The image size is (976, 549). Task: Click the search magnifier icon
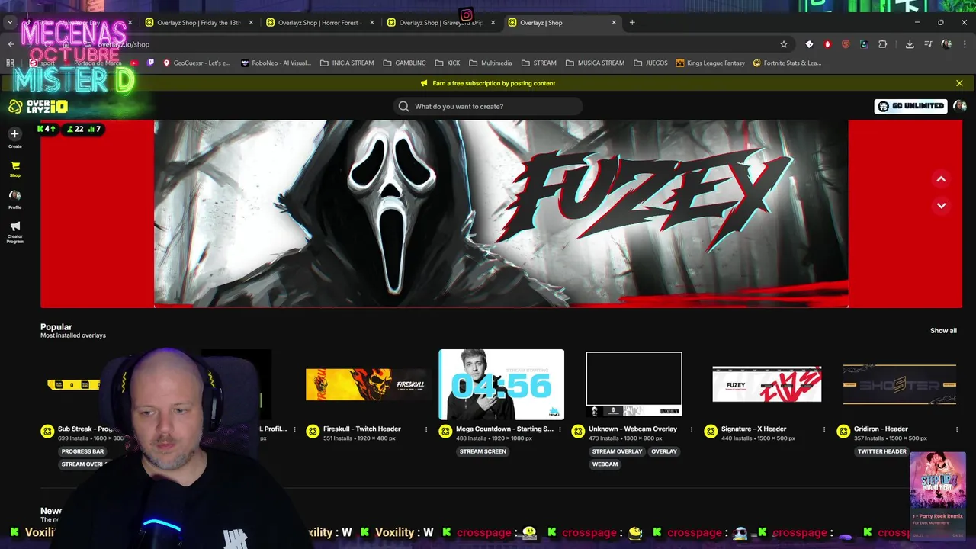tap(403, 106)
